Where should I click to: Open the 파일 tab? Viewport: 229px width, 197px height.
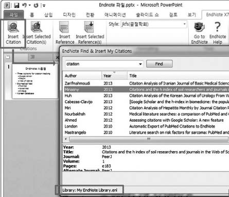tap(13, 15)
